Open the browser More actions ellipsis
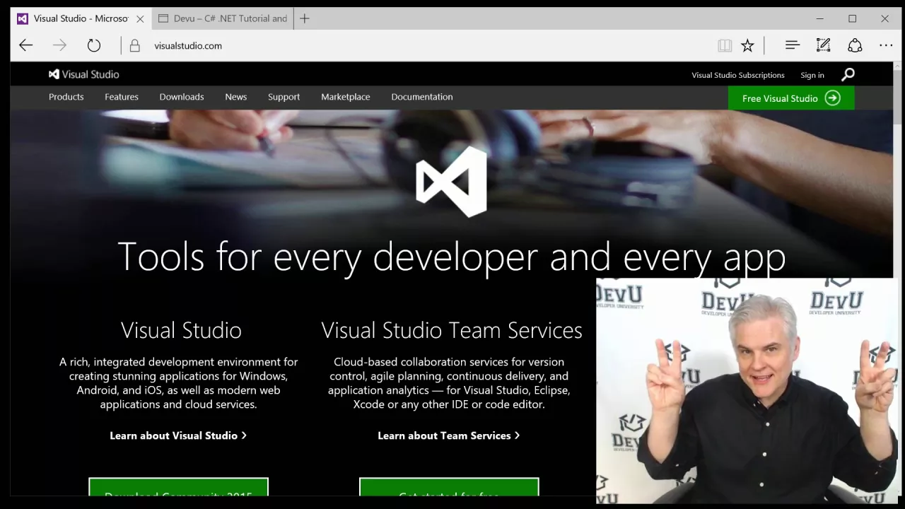 (x=886, y=45)
